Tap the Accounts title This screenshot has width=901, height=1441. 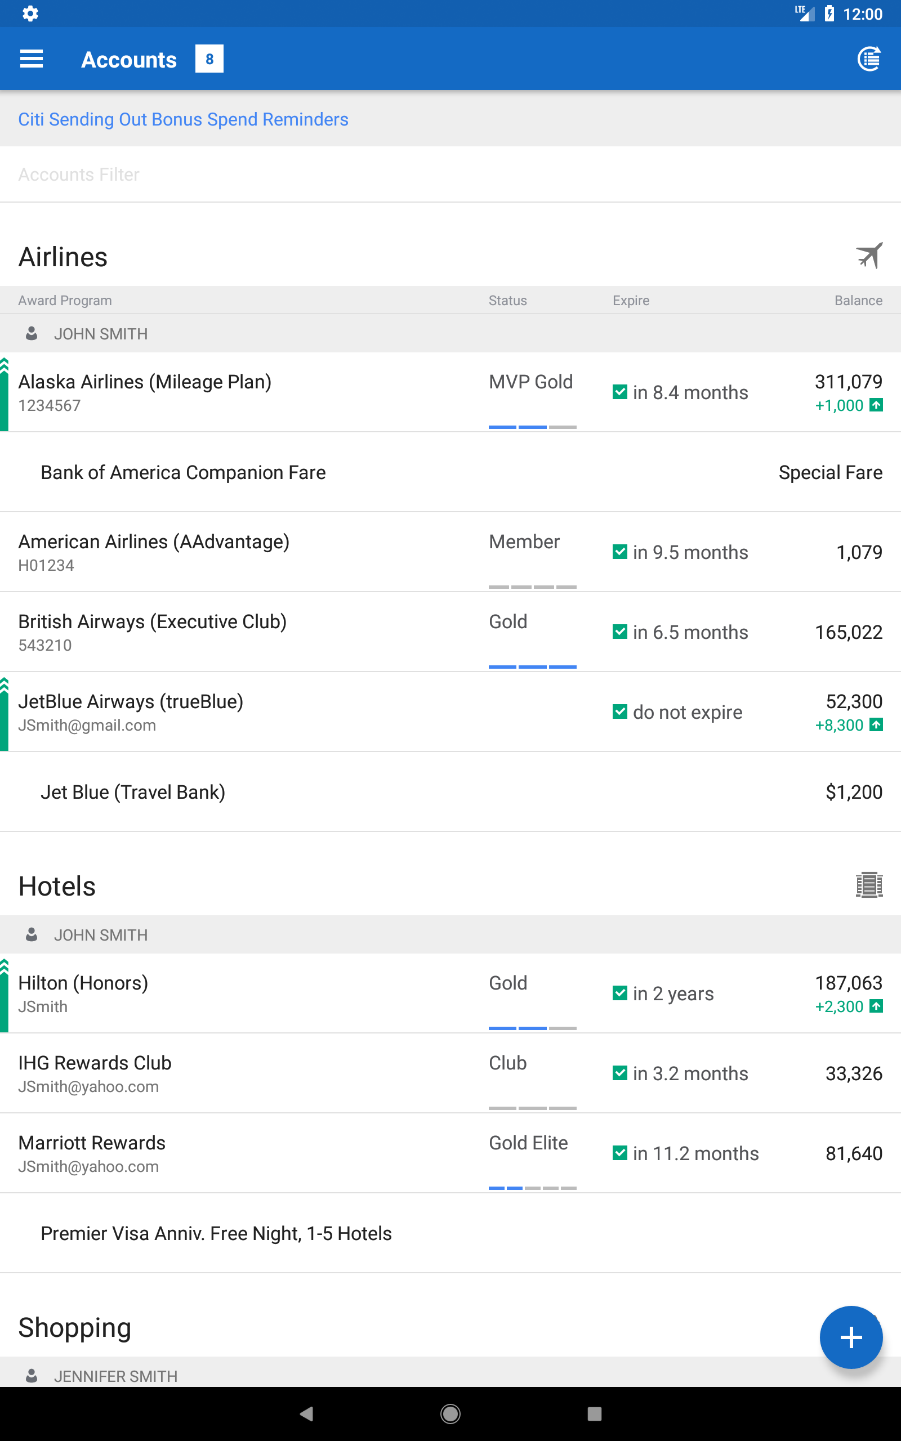[x=129, y=60]
